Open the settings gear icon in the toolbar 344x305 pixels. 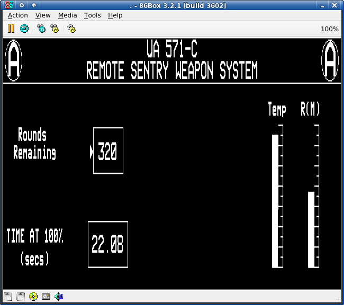(x=71, y=29)
